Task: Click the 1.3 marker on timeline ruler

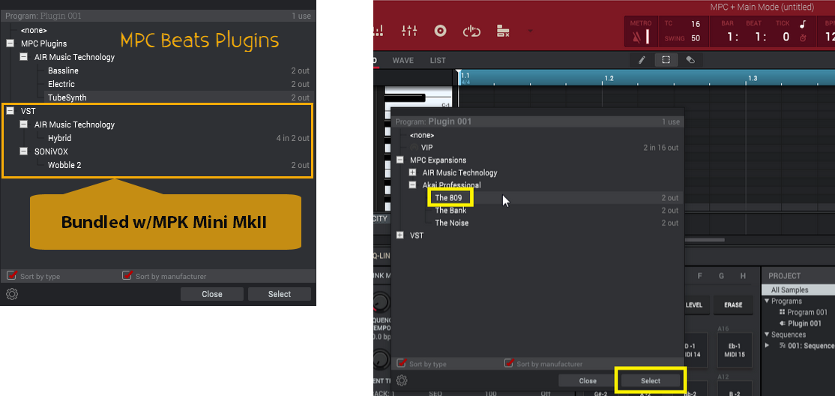Action: pos(752,78)
